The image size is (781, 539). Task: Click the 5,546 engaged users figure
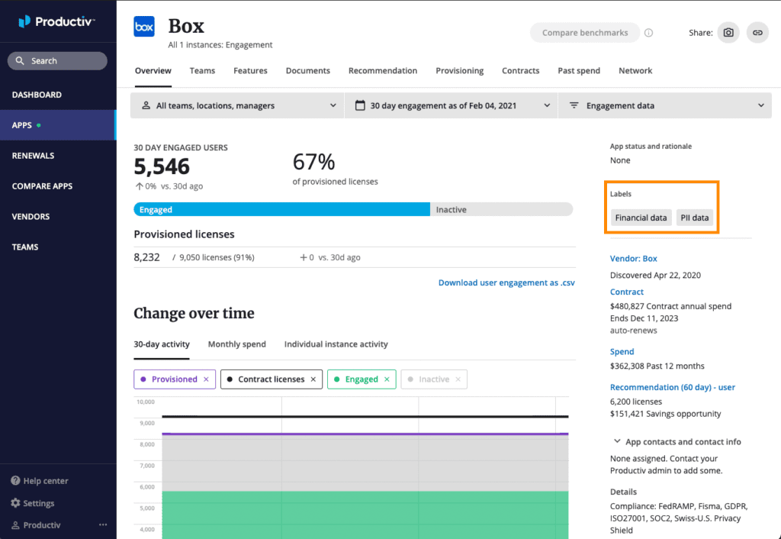point(162,166)
